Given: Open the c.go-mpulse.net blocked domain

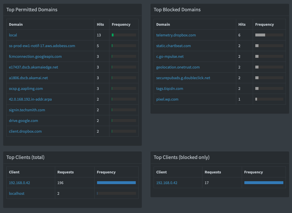Looking at the screenshot, I should point(170,56).
